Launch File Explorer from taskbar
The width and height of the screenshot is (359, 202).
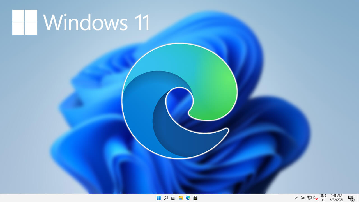pos(181,198)
